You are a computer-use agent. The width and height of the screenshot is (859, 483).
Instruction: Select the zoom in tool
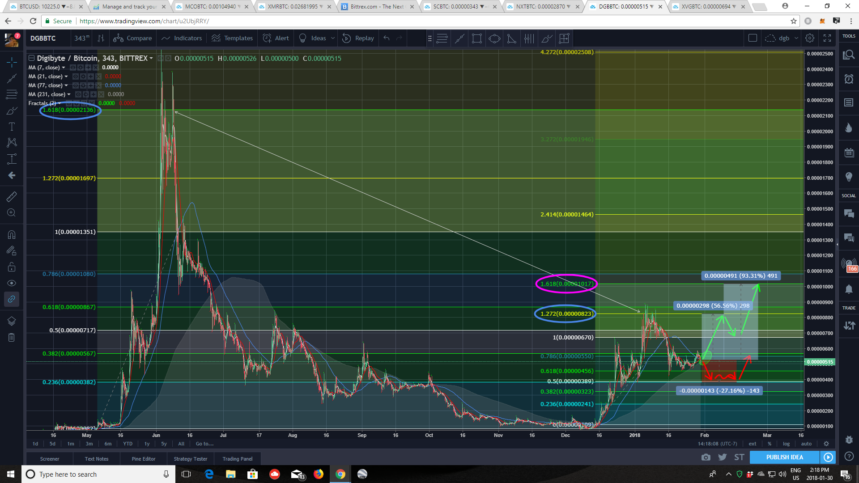tap(12, 213)
